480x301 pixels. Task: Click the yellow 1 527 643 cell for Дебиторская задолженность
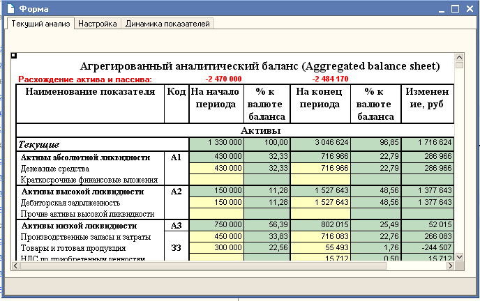coord(320,203)
